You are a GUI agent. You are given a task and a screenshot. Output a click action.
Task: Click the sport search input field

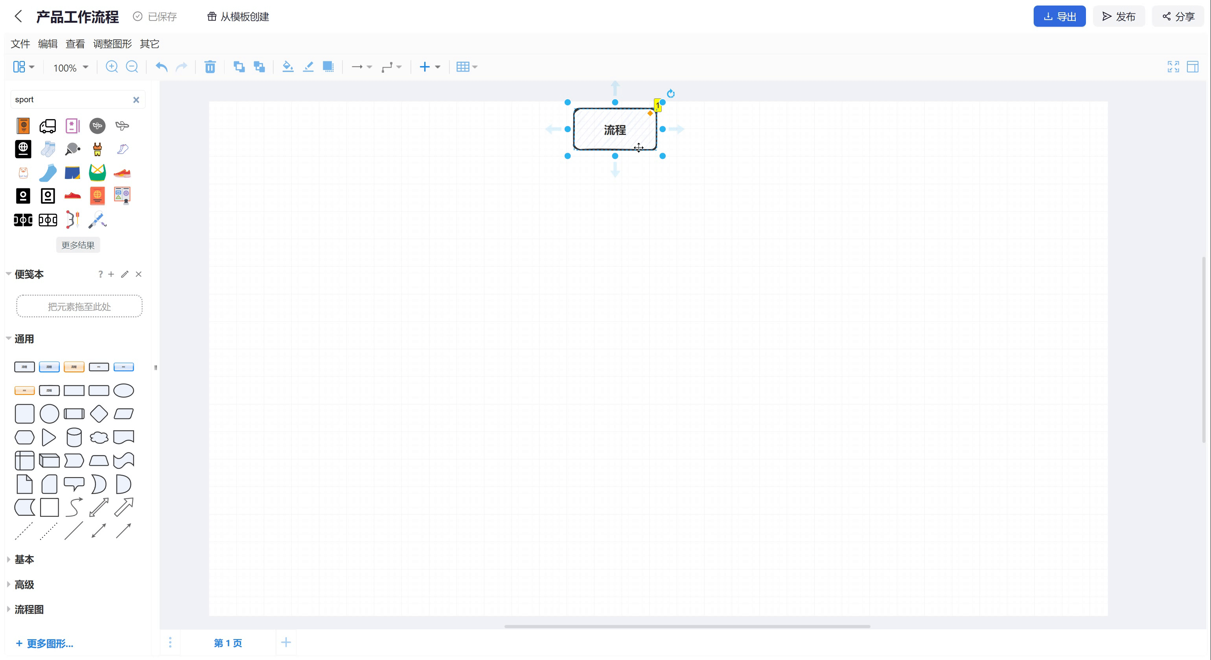[70, 99]
